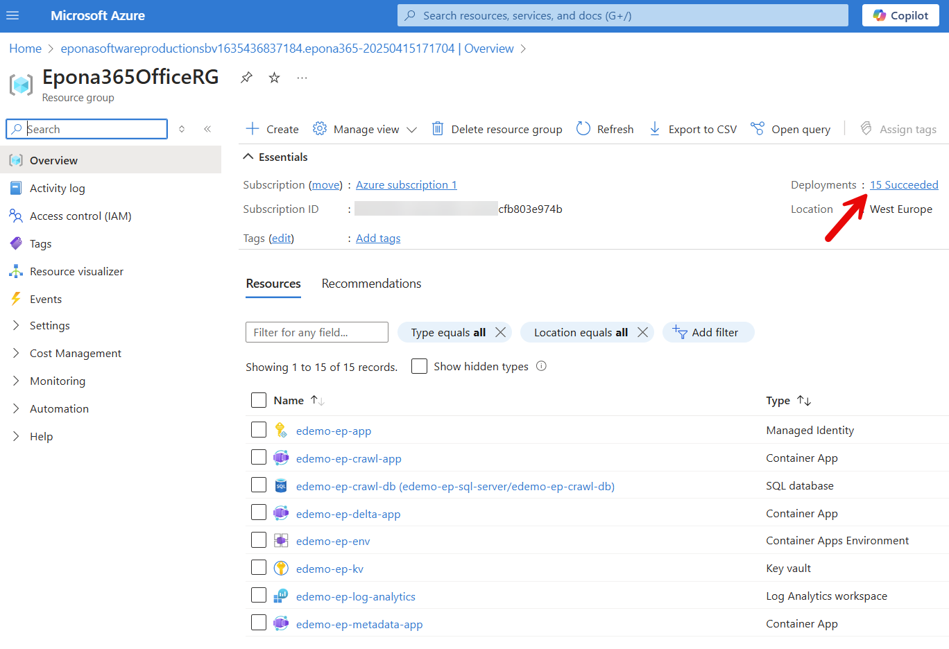Click the Home breadcrumb
This screenshot has width=949, height=649.
25,49
